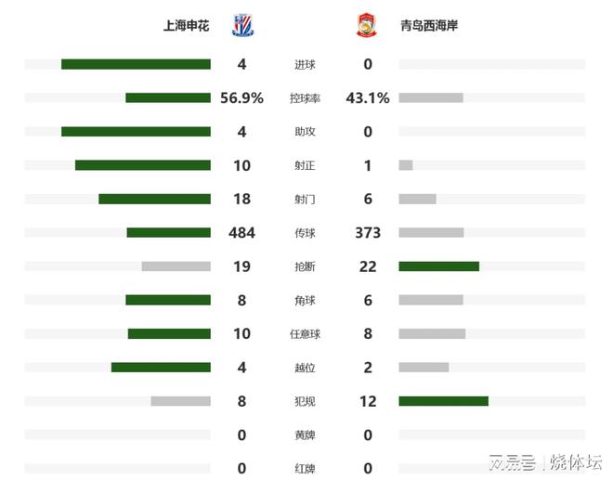The height and width of the screenshot is (480, 613).
Task: Click the Qingdao West Coast team crest
Action: [367, 25]
